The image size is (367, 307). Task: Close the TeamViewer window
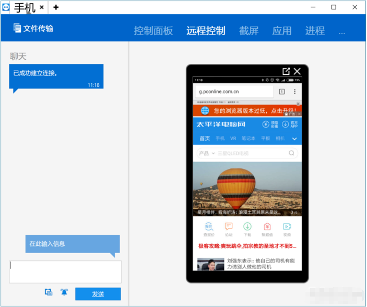click(354, 7)
